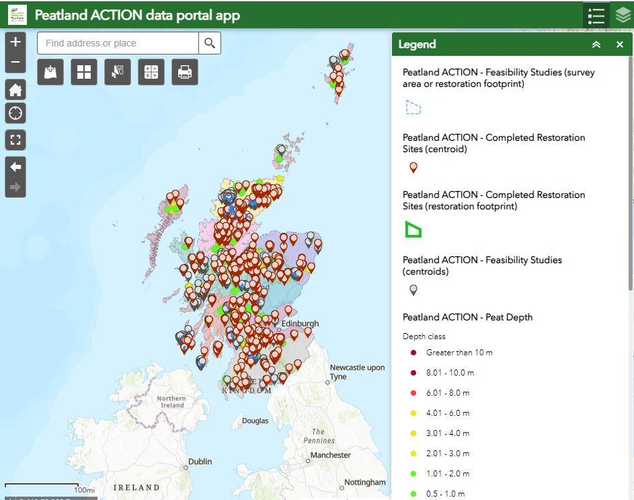Select the '2.01 - 3.0 m' depth label
634x500 pixels.
[x=448, y=454]
